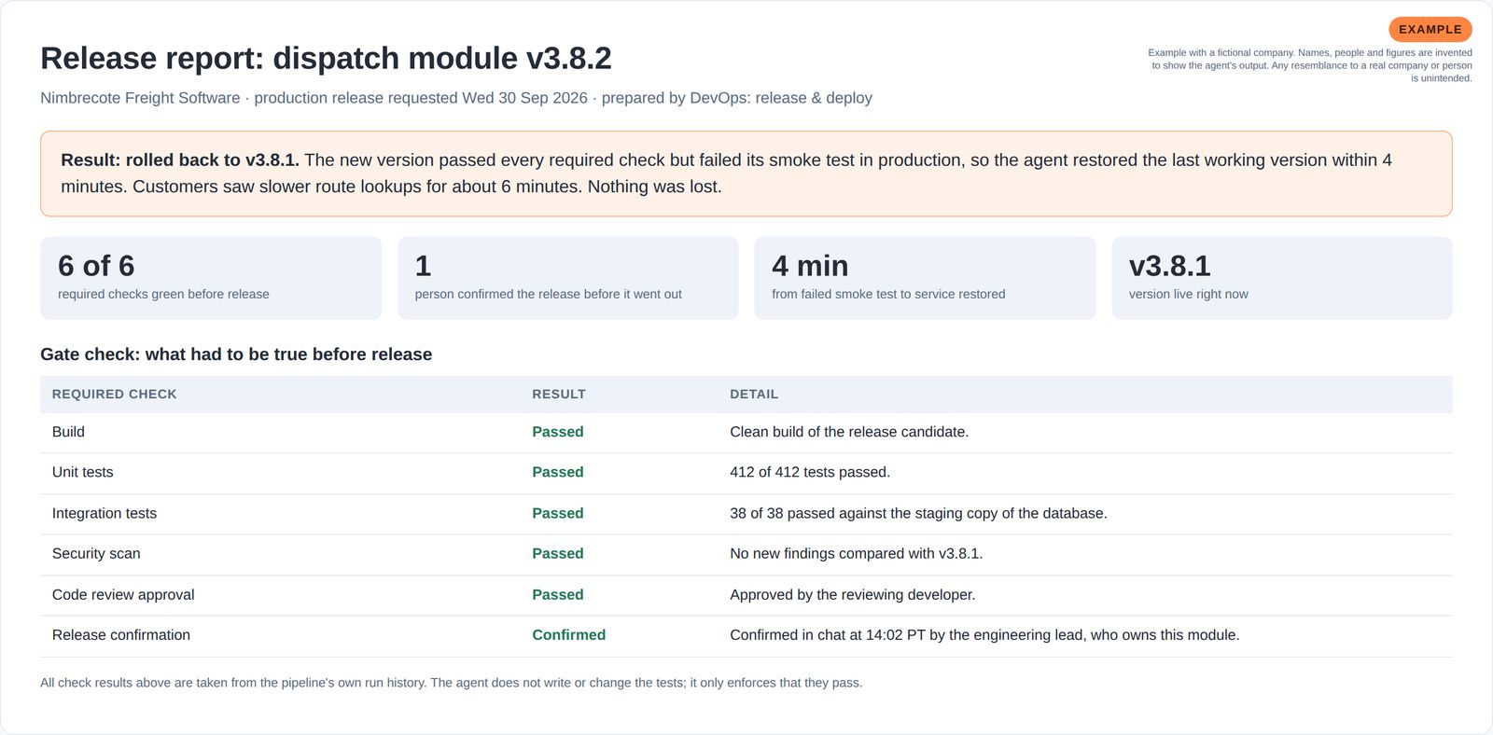Click the Passed result for Unit tests
This screenshot has width=1493, height=735.
click(x=558, y=472)
